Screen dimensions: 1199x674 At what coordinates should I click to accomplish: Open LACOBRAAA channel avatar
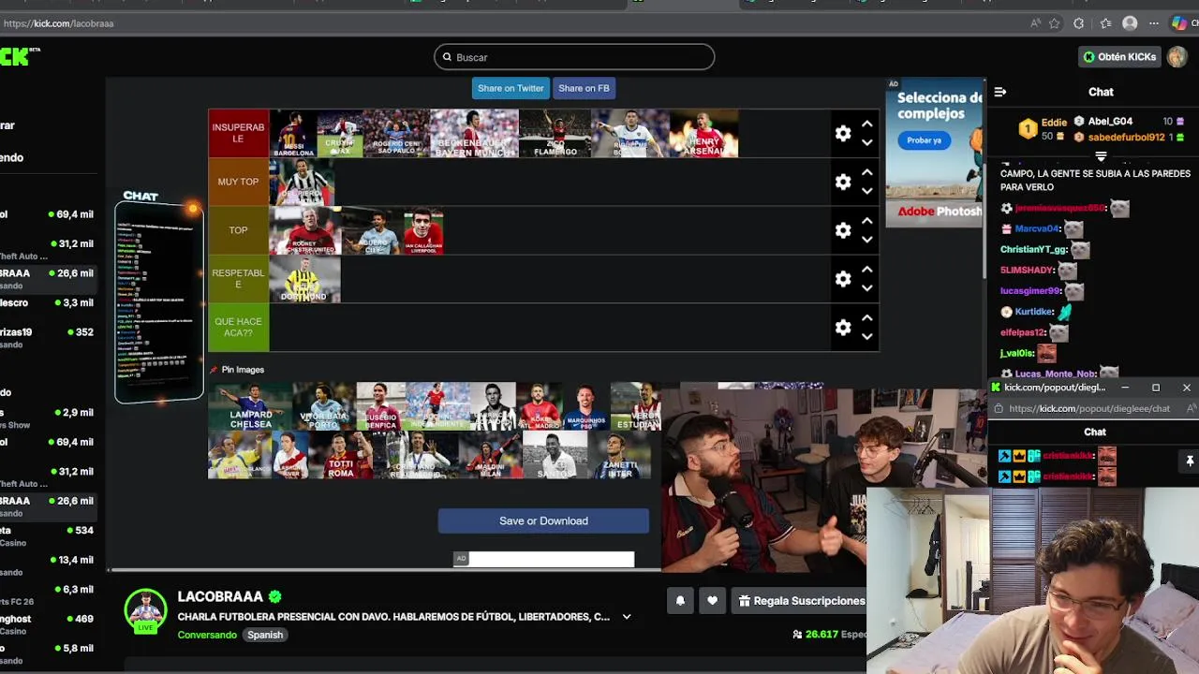pos(145,610)
